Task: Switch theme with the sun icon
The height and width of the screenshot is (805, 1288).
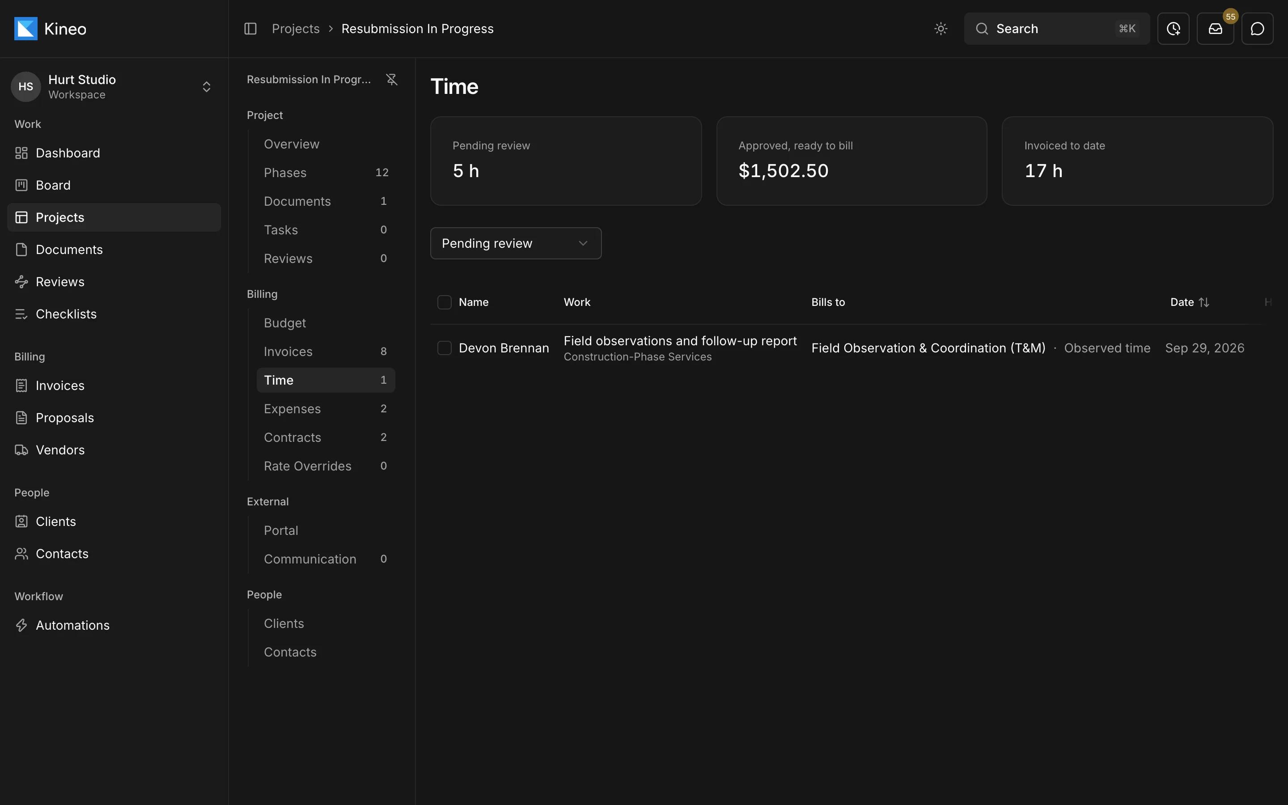Action: pyautogui.click(x=941, y=29)
